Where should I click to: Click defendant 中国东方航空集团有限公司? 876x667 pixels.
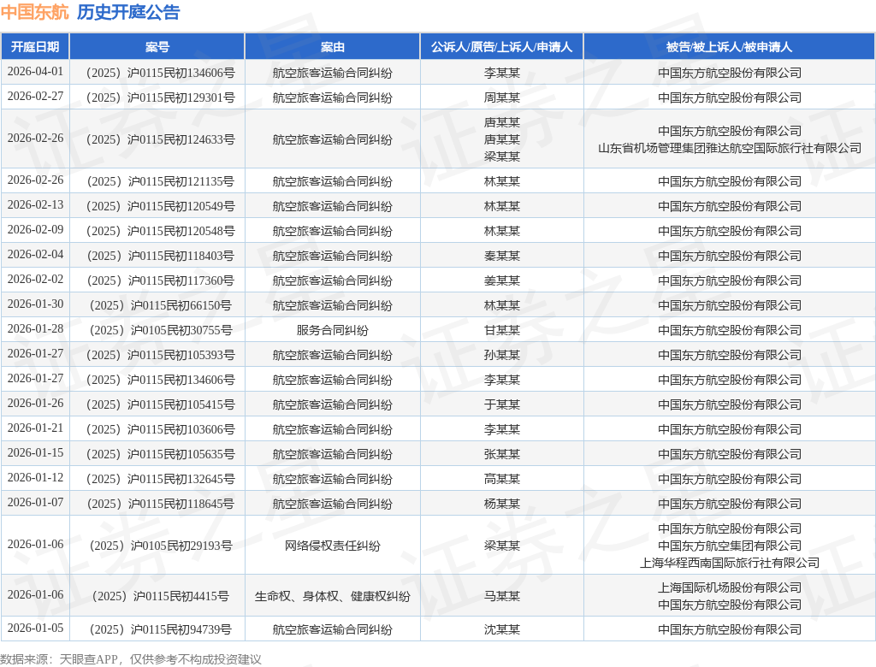point(730,546)
